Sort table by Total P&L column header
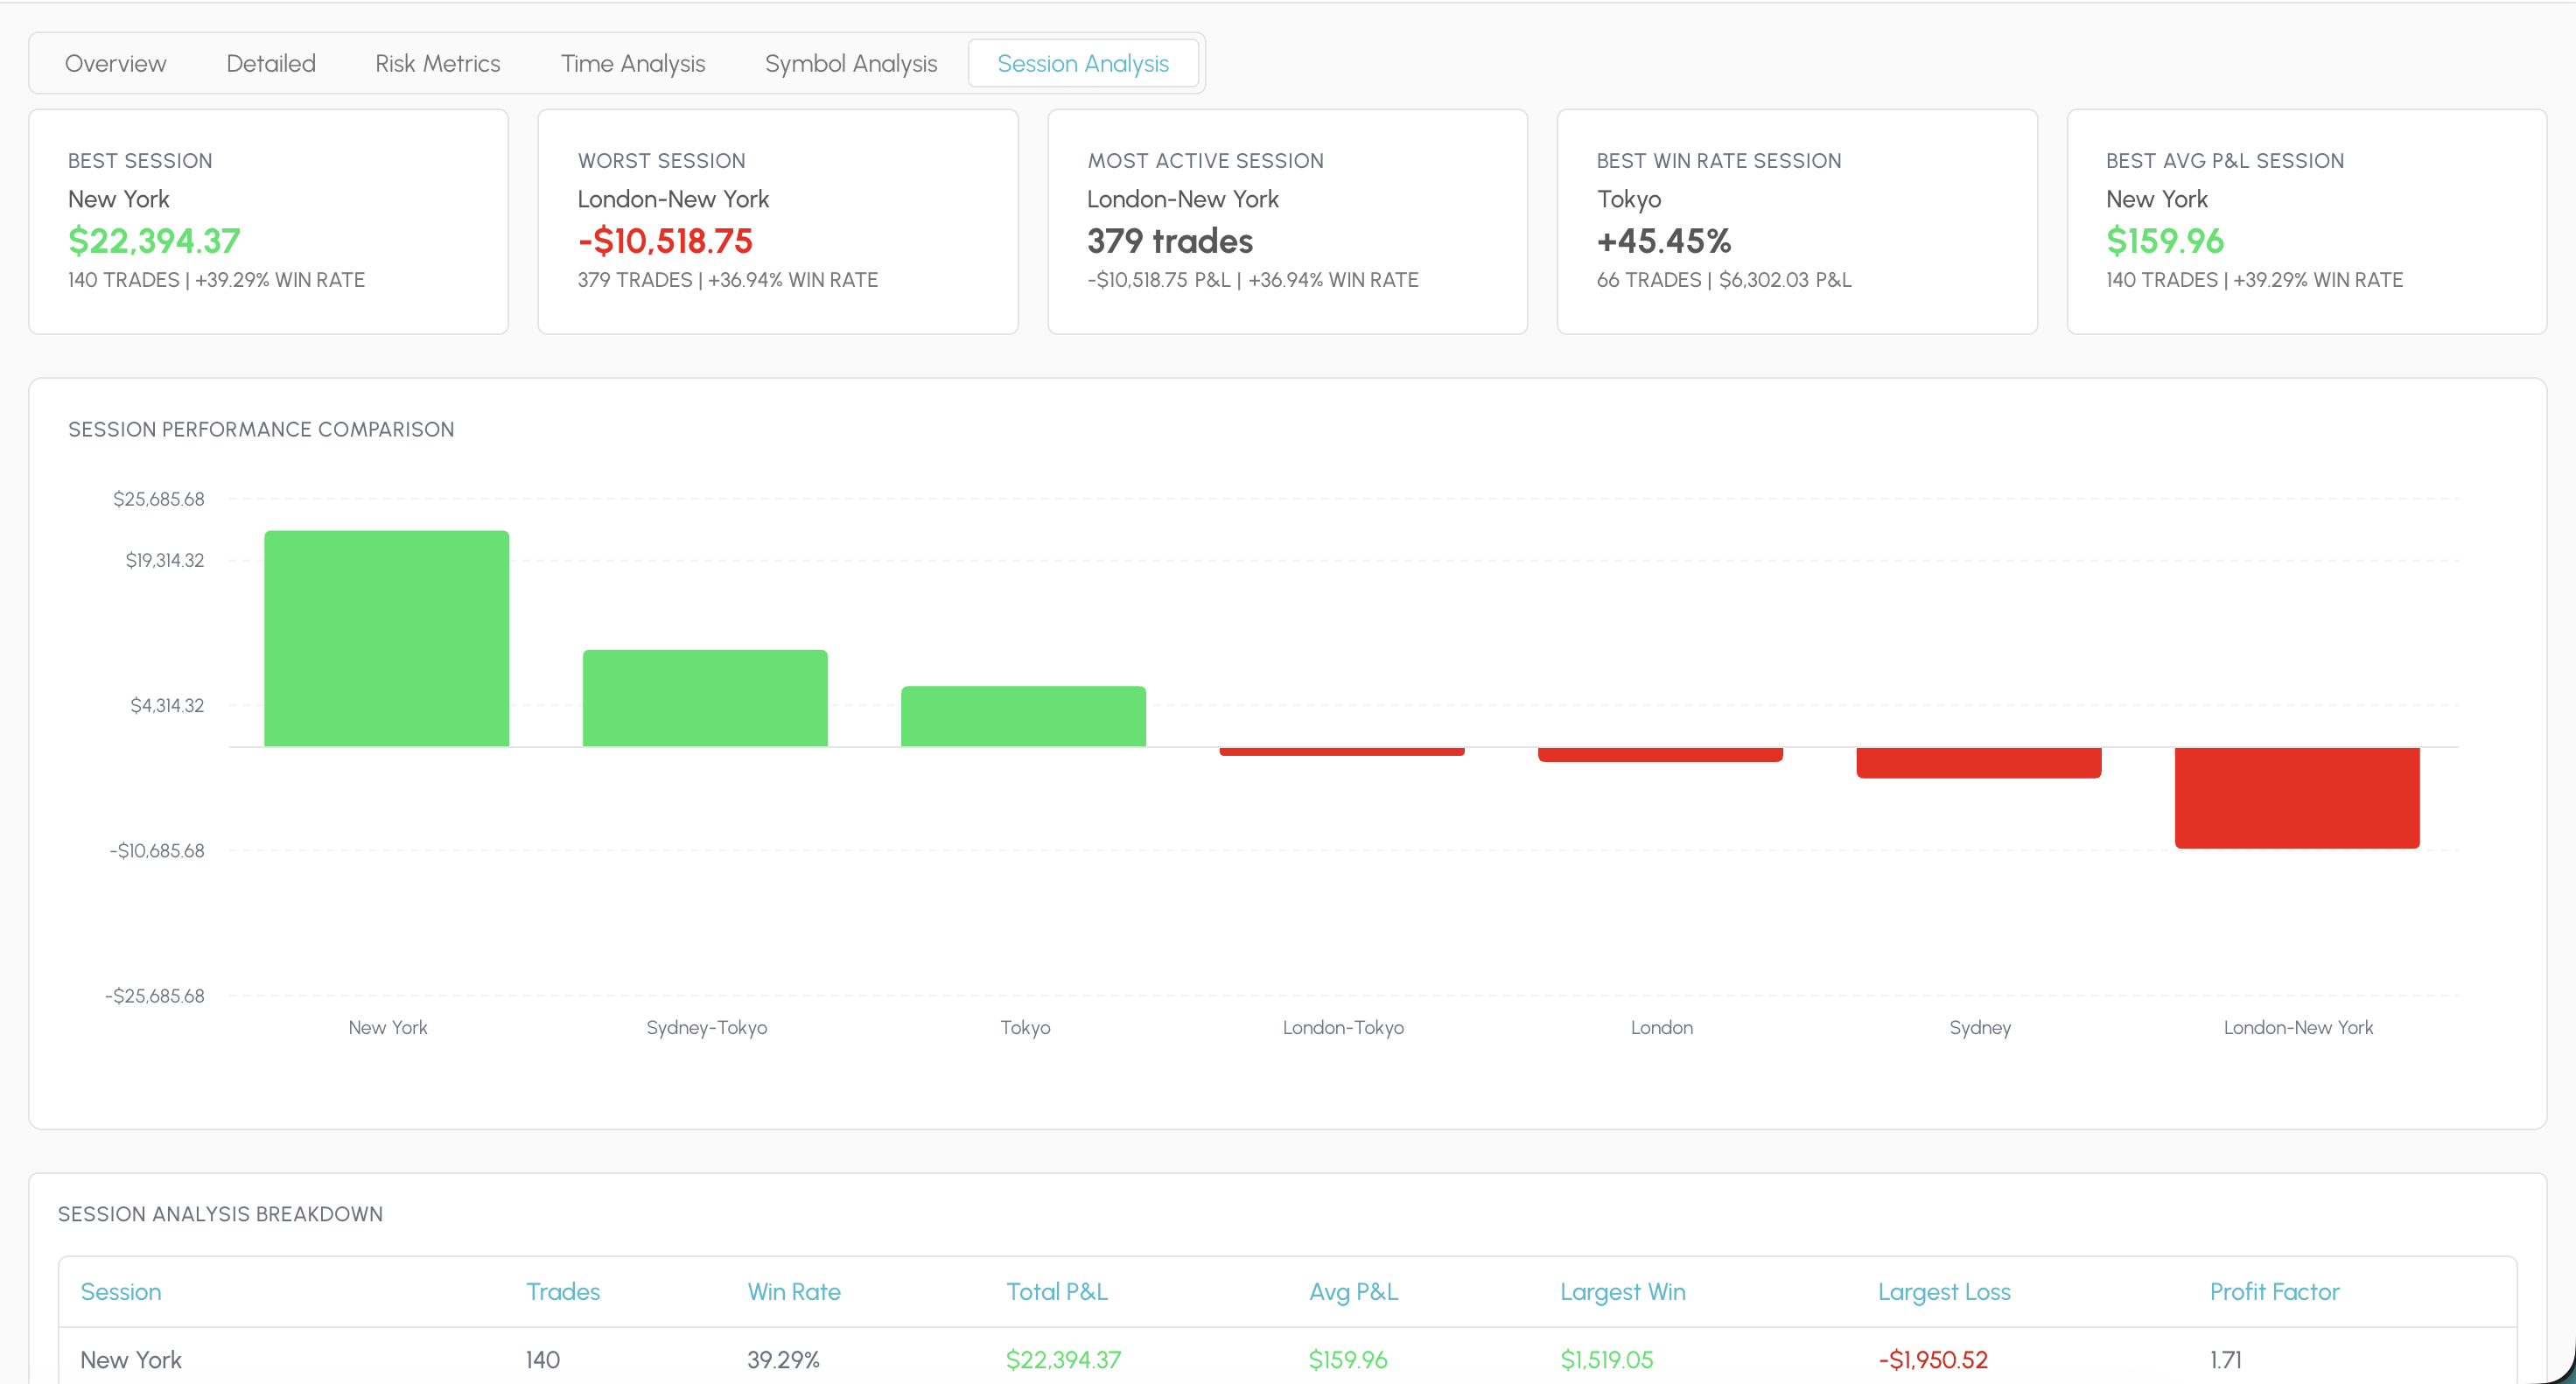Image resolution: width=2576 pixels, height=1384 pixels. [x=1057, y=1291]
